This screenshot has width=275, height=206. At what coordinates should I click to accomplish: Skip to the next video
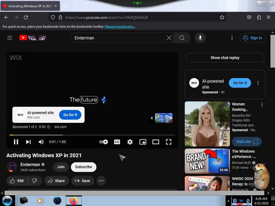pyautogui.click(x=28, y=142)
